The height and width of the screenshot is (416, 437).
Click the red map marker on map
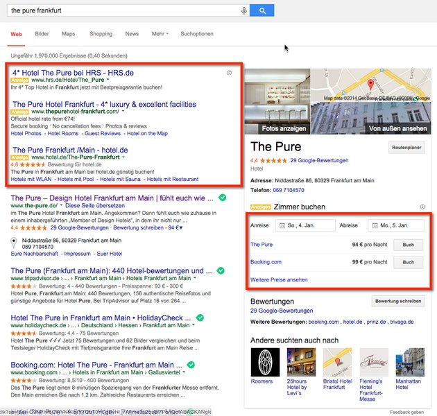(x=370, y=85)
